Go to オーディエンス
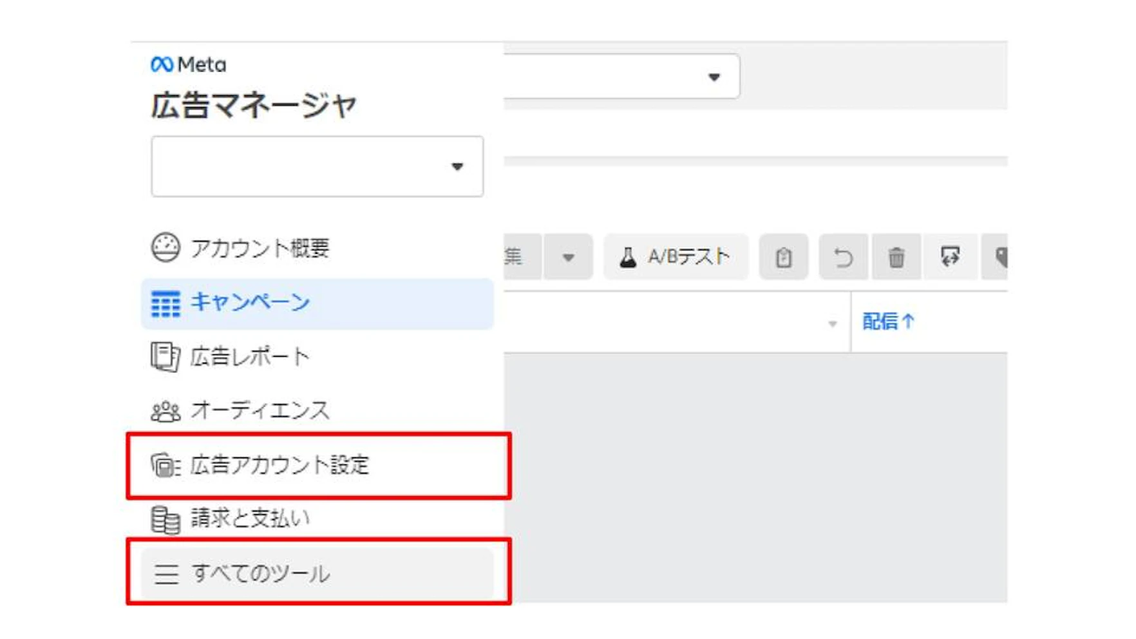The height and width of the screenshot is (639, 1136). 317,410
